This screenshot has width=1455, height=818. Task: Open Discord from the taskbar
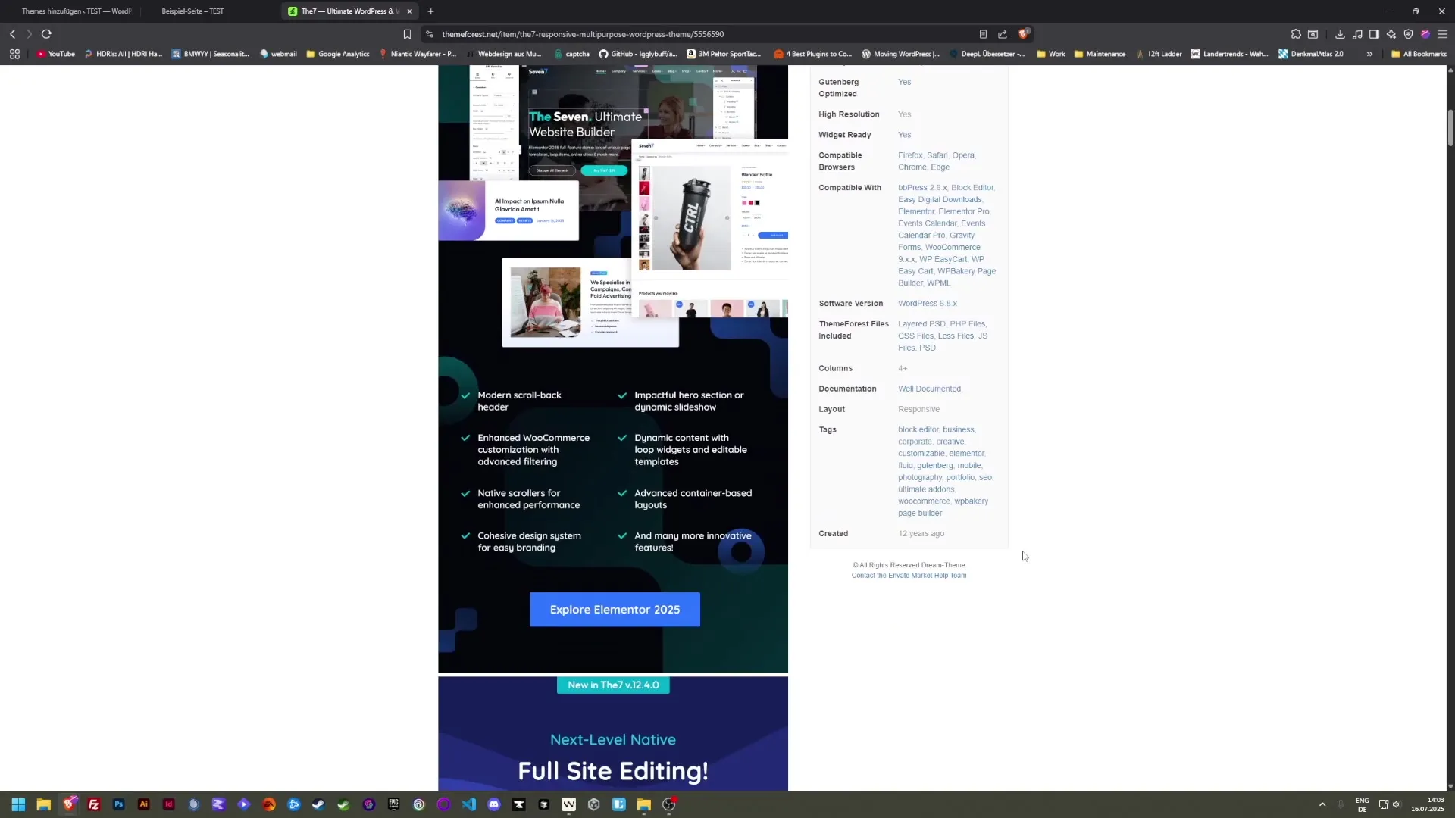pyautogui.click(x=494, y=804)
